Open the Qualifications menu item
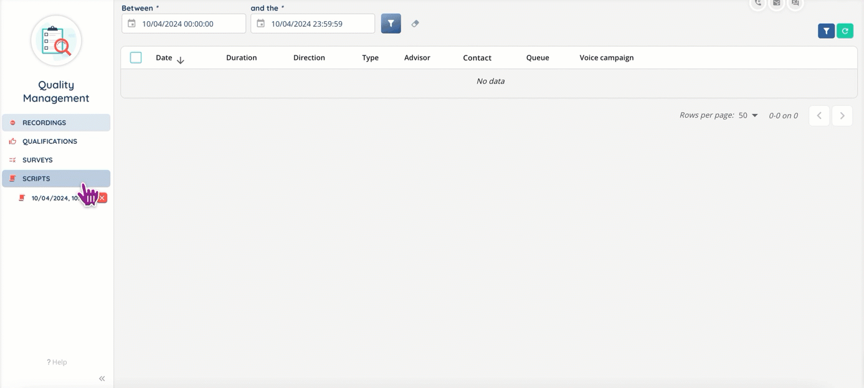Image resolution: width=864 pixels, height=388 pixels. pyautogui.click(x=50, y=141)
